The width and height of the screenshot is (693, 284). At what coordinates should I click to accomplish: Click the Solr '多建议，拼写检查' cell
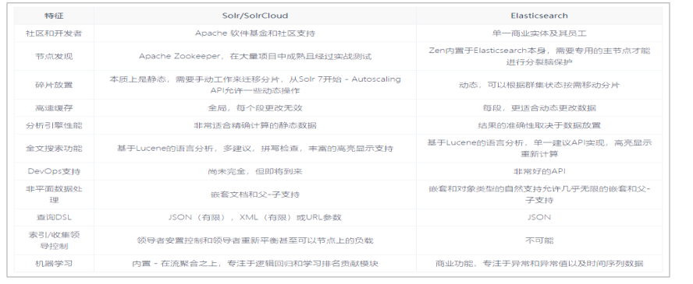255,149
